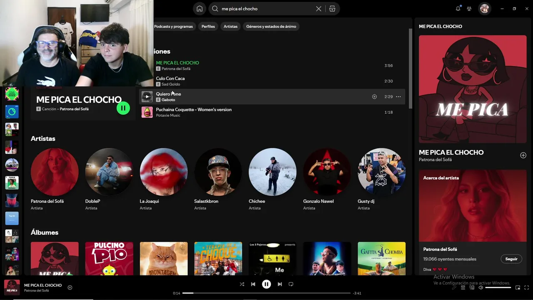This screenshot has height=300, width=533.
Task: Open the user profile avatar menu
Action: (484, 8)
